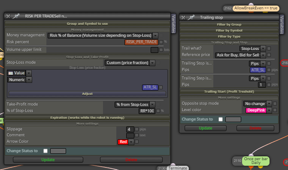
Task: Click the calendar icon beside Value
Action: (x=11, y=73)
